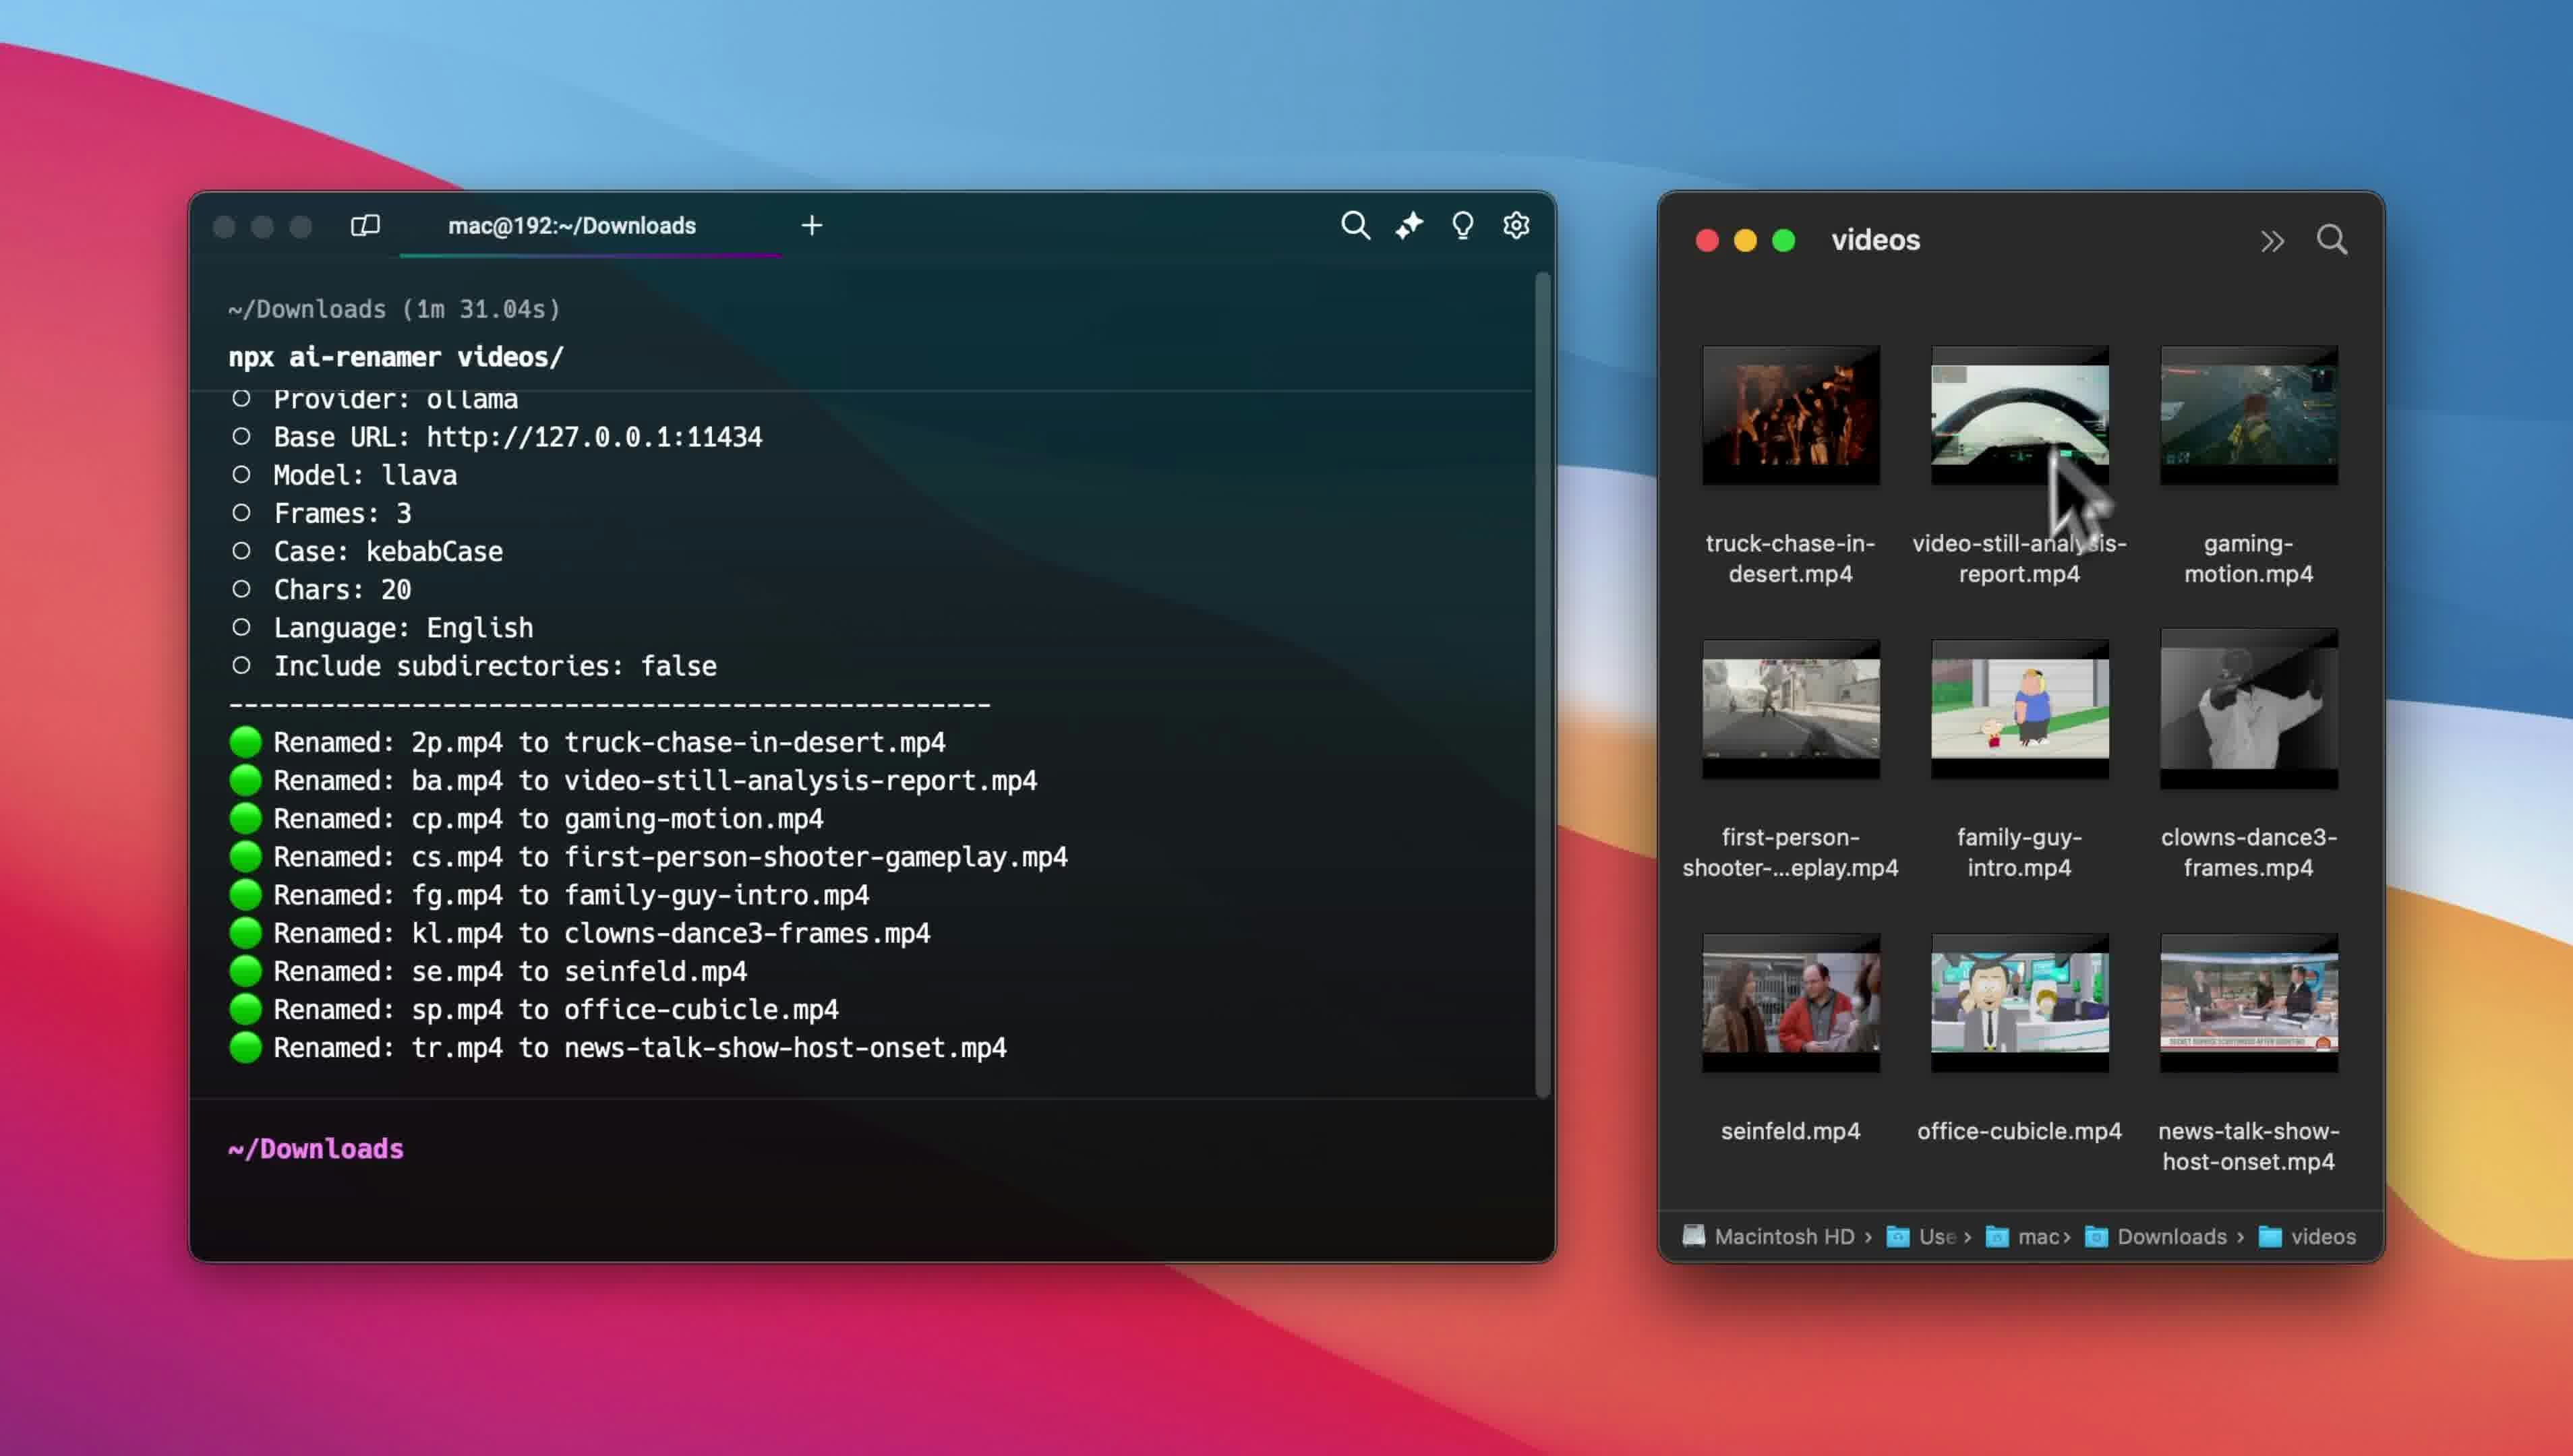Viewport: 2573px width, 1456px height.
Task: Select clowns-dance3-frames.mp4 thumbnail
Action: (2248, 708)
